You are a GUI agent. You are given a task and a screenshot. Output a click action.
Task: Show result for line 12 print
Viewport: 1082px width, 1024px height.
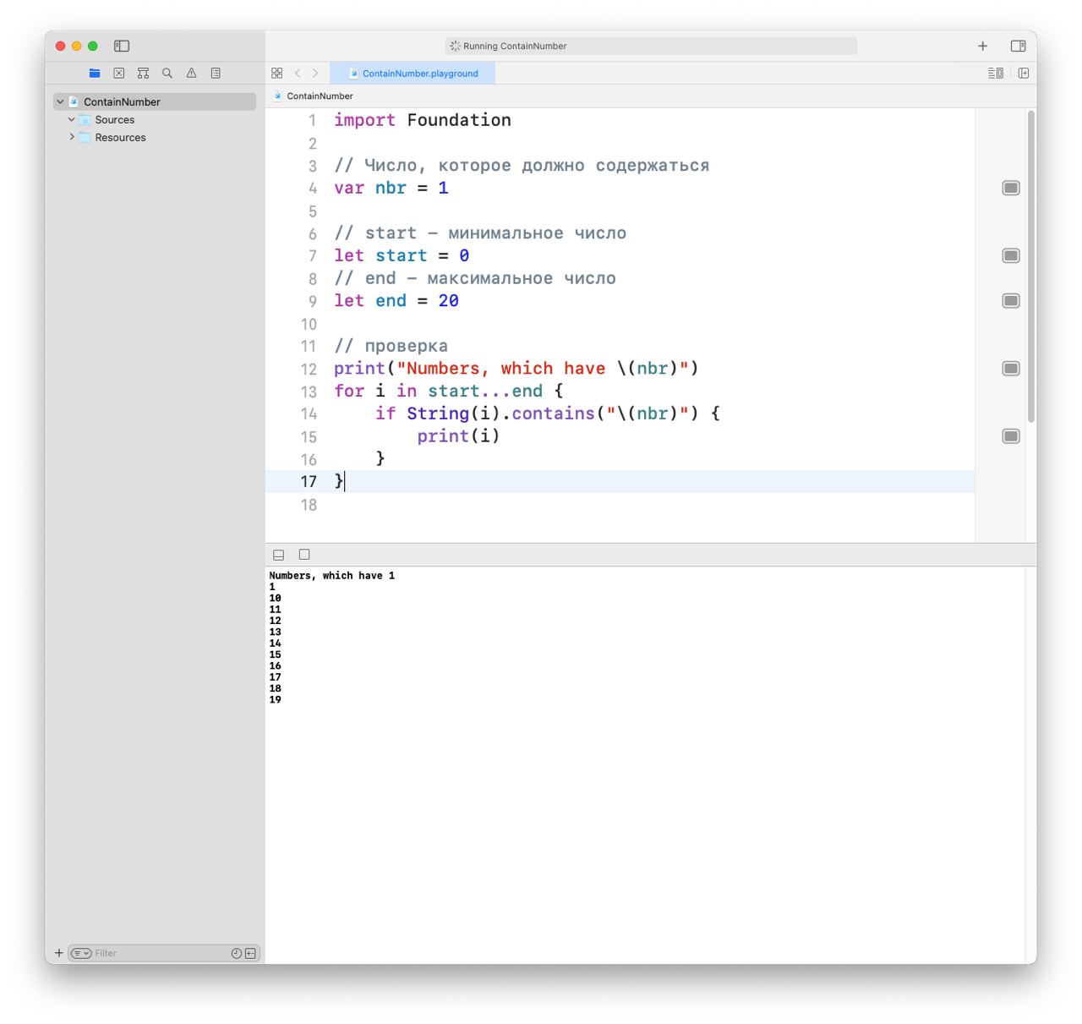pyautogui.click(x=1011, y=369)
